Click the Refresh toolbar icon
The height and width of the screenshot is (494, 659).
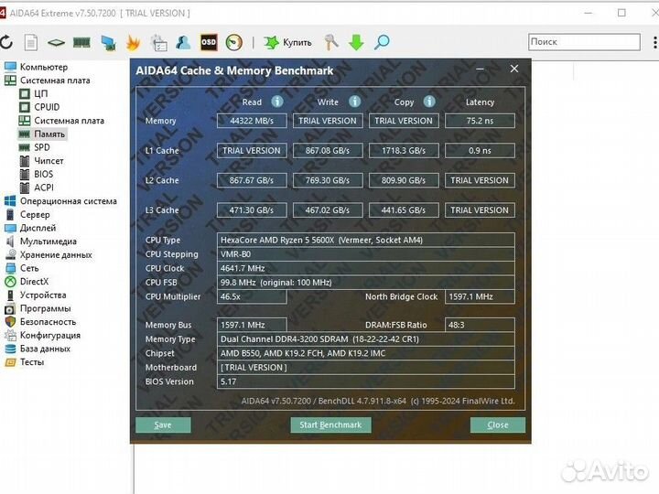click(6, 42)
